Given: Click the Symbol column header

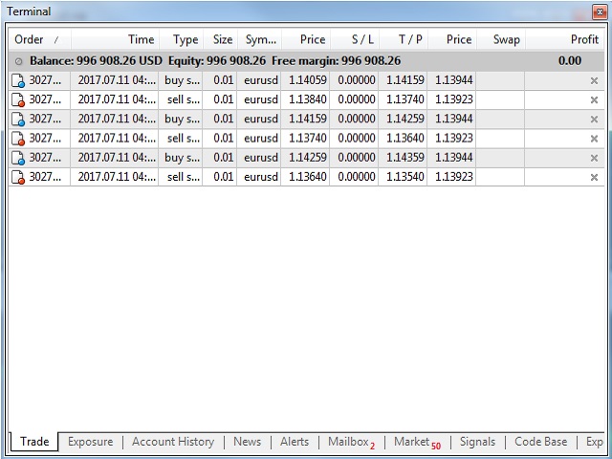Looking at the screenshot, I should tap(260, 40).
